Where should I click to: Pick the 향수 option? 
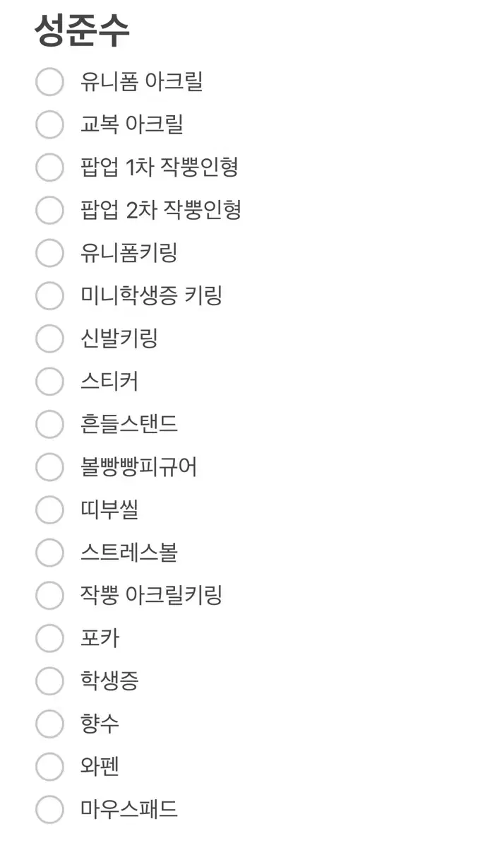pyautogui.click(x=49, y=724)
